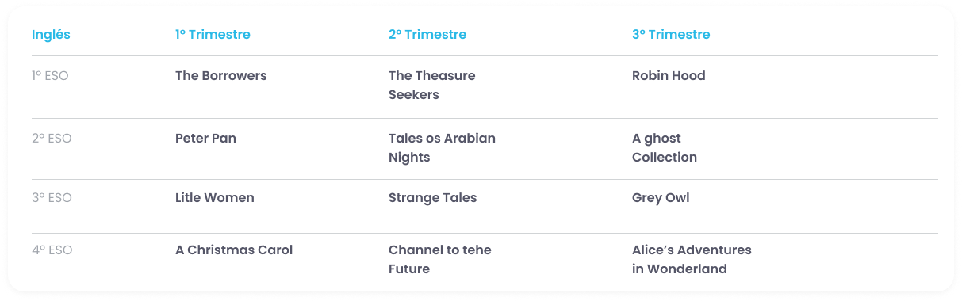Click A ghost Collection title
The image size is (962, 301).
click(665, 148)
